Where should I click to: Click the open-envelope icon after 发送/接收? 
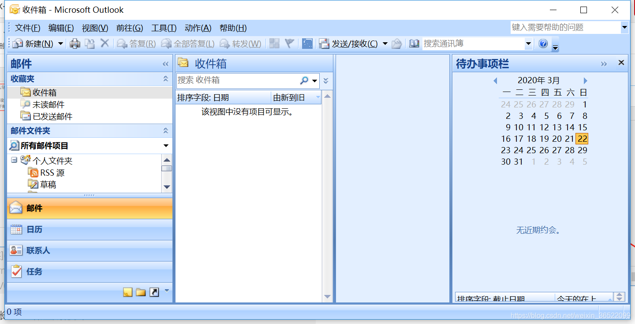pos(397,43)
